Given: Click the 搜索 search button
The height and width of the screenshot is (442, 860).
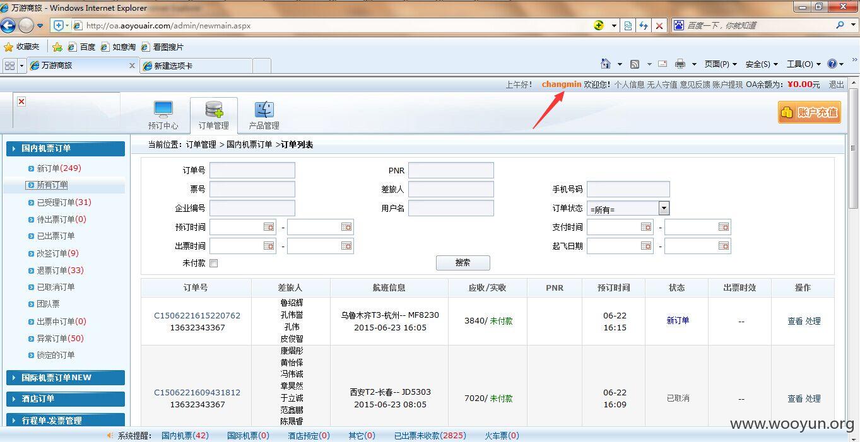Looking at the screenshot, I should click(x=462, y=263).
